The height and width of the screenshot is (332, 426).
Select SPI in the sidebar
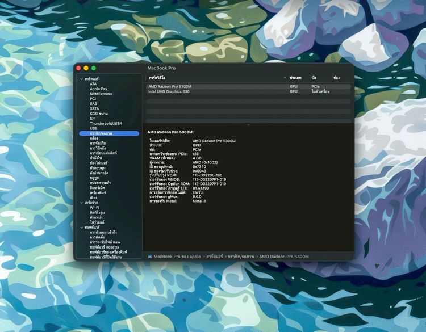(x=93, y=119)
